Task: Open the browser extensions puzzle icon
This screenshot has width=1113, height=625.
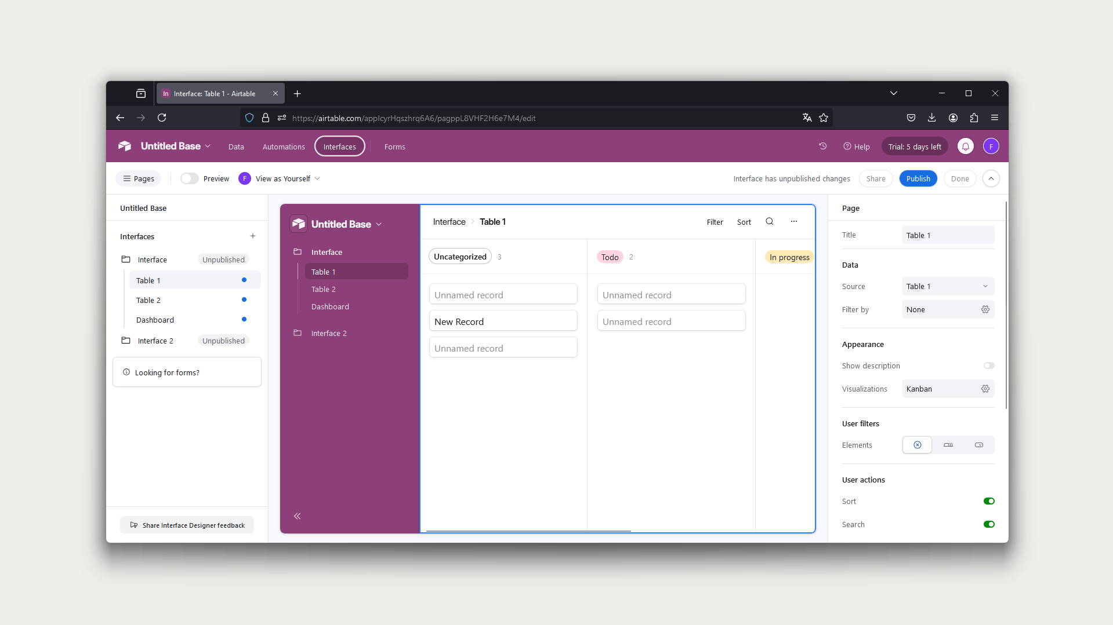Action: (x=974, y=118)
